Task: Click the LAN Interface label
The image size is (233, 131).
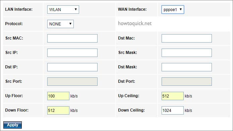Action: click(19, 9)
